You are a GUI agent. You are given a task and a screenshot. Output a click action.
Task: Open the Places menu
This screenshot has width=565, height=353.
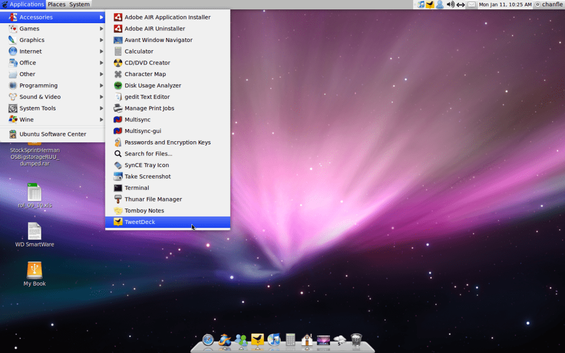[x=56, y=4]
